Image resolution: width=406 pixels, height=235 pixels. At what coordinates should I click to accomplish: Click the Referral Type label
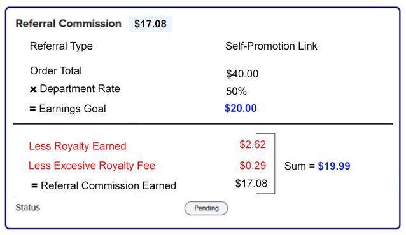(61, 46)
